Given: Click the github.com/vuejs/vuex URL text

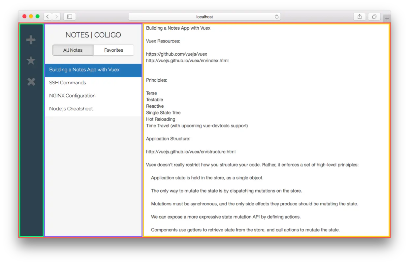Looking at the screenshot, I should click(176, 54).
